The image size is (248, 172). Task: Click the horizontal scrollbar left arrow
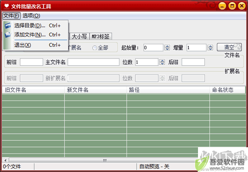[5, 160]
